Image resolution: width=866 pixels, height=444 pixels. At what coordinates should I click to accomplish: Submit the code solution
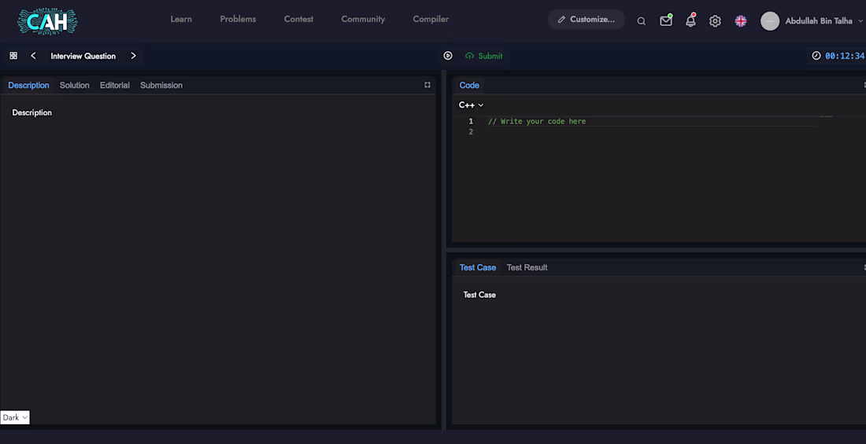pos(484,56)
